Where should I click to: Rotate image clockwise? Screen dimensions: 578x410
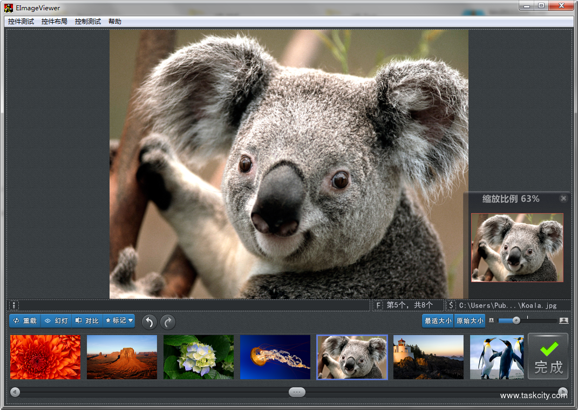point(168,322)
